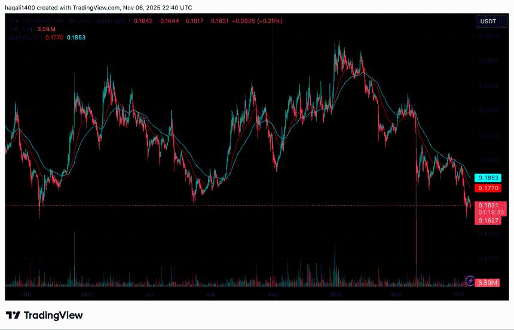Click the +0.29% change percentage
Screen dimensions: 514x330
click(x=270, y=21)
